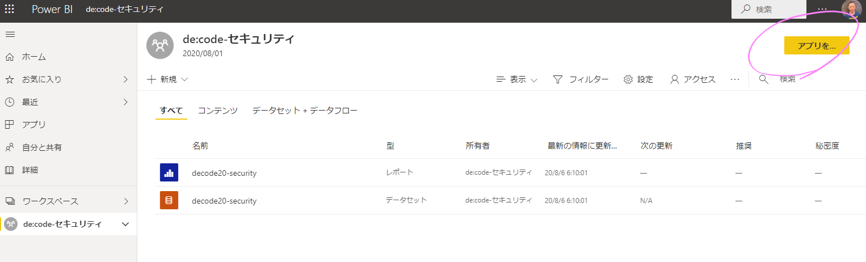Sort by 所有者 column header

pyautogui.click(x=478, y=146)
